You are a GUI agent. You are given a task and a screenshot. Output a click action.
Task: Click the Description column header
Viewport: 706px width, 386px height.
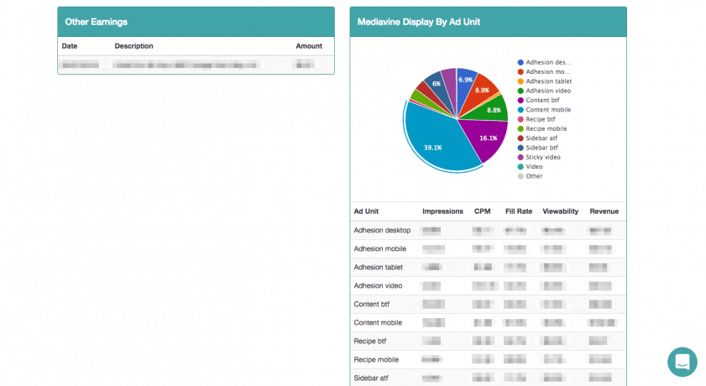click(x=133, y=46)
